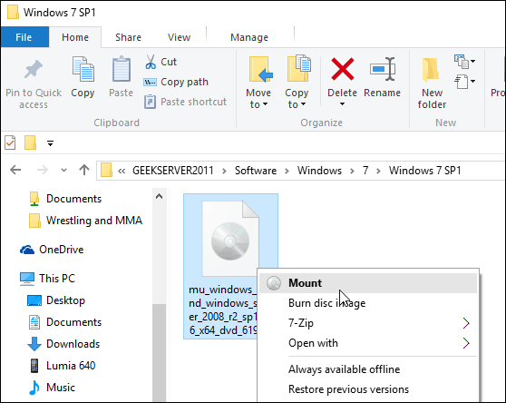Screen dimensions: 506x403
Task: Click the Properties checkmark quick access icon
Action: 10,143
